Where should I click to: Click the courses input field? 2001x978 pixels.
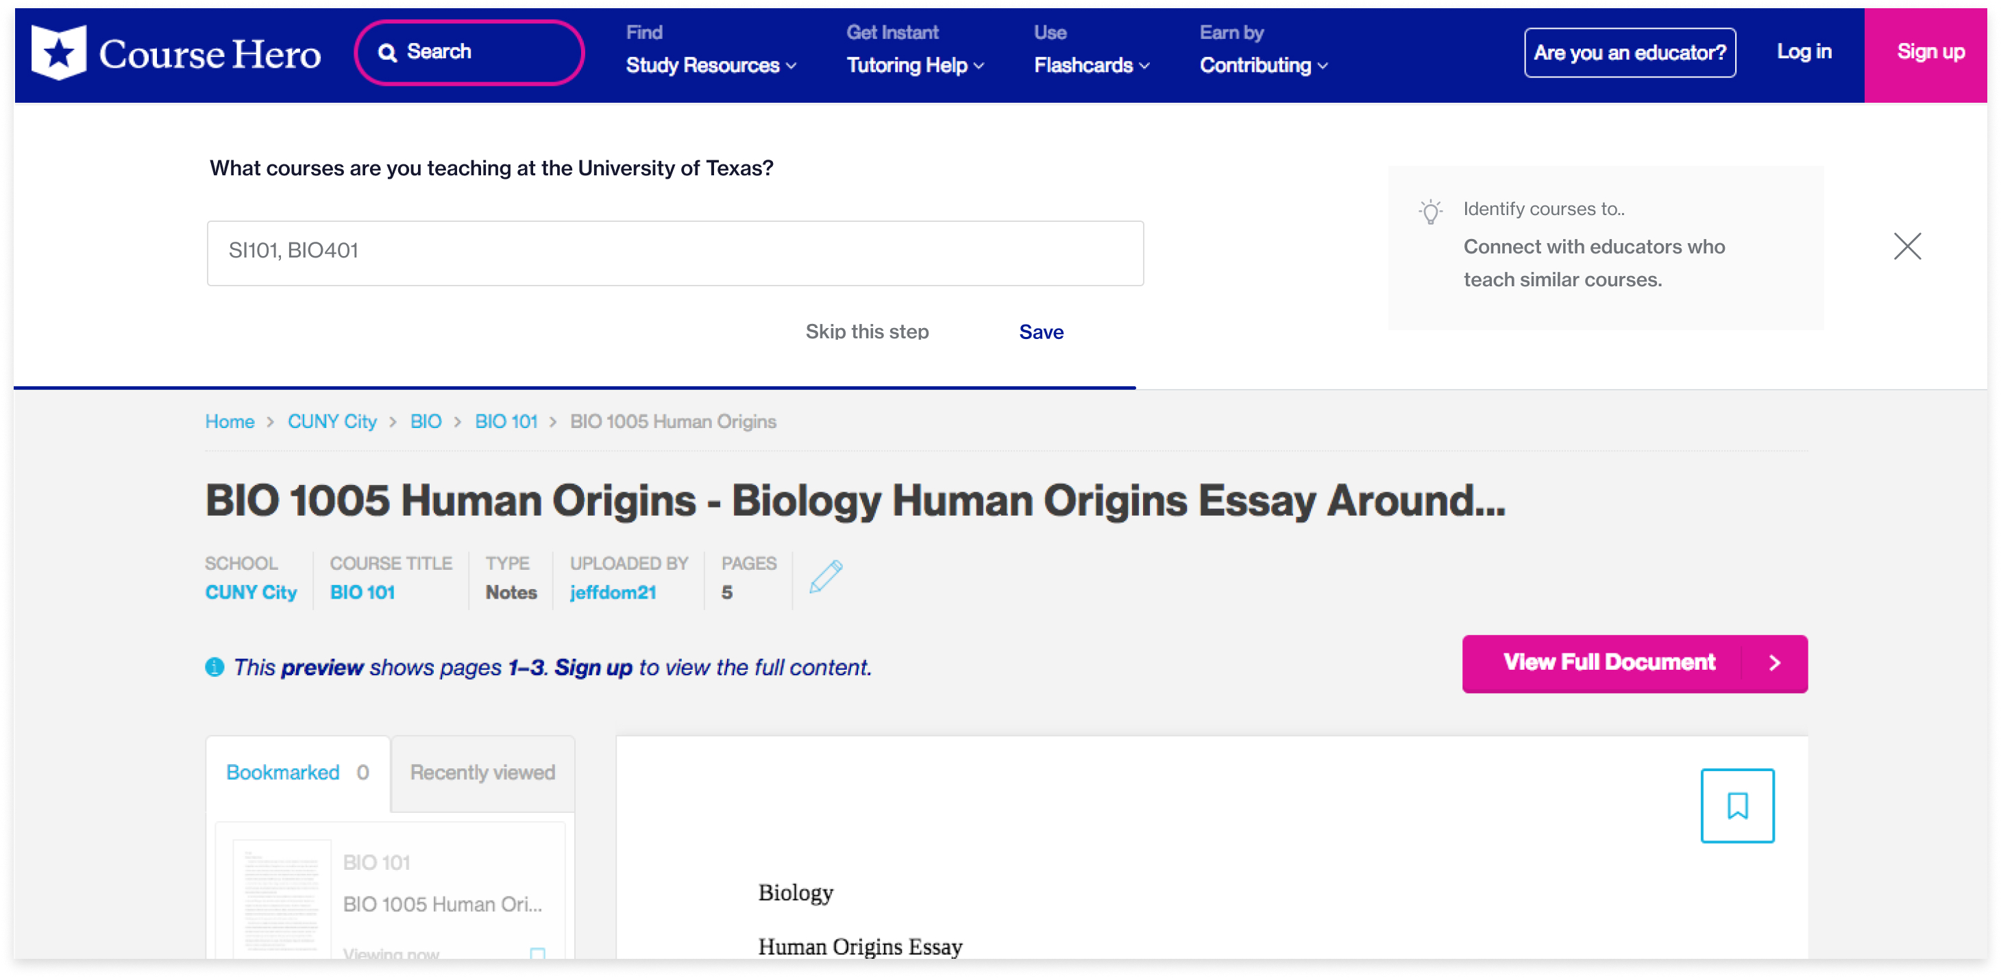[674, 253]
